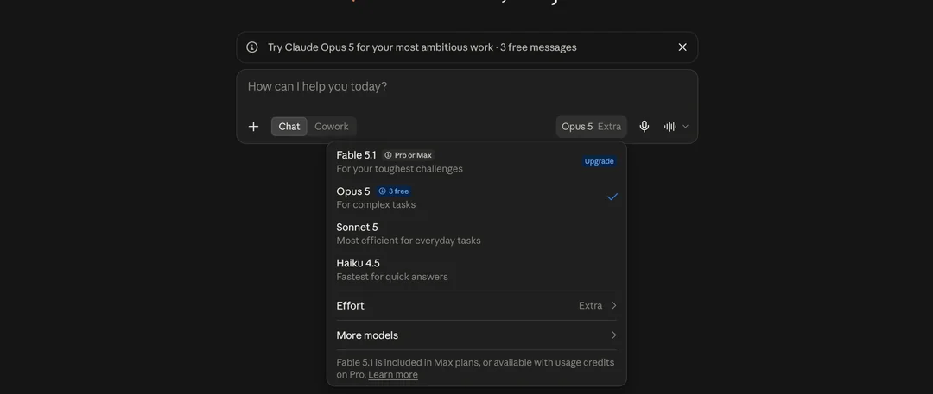Image resolution: width=933 pixels, height=394 pixels.
Task: Focus the How can I help you today field
Action: point(467,87)
